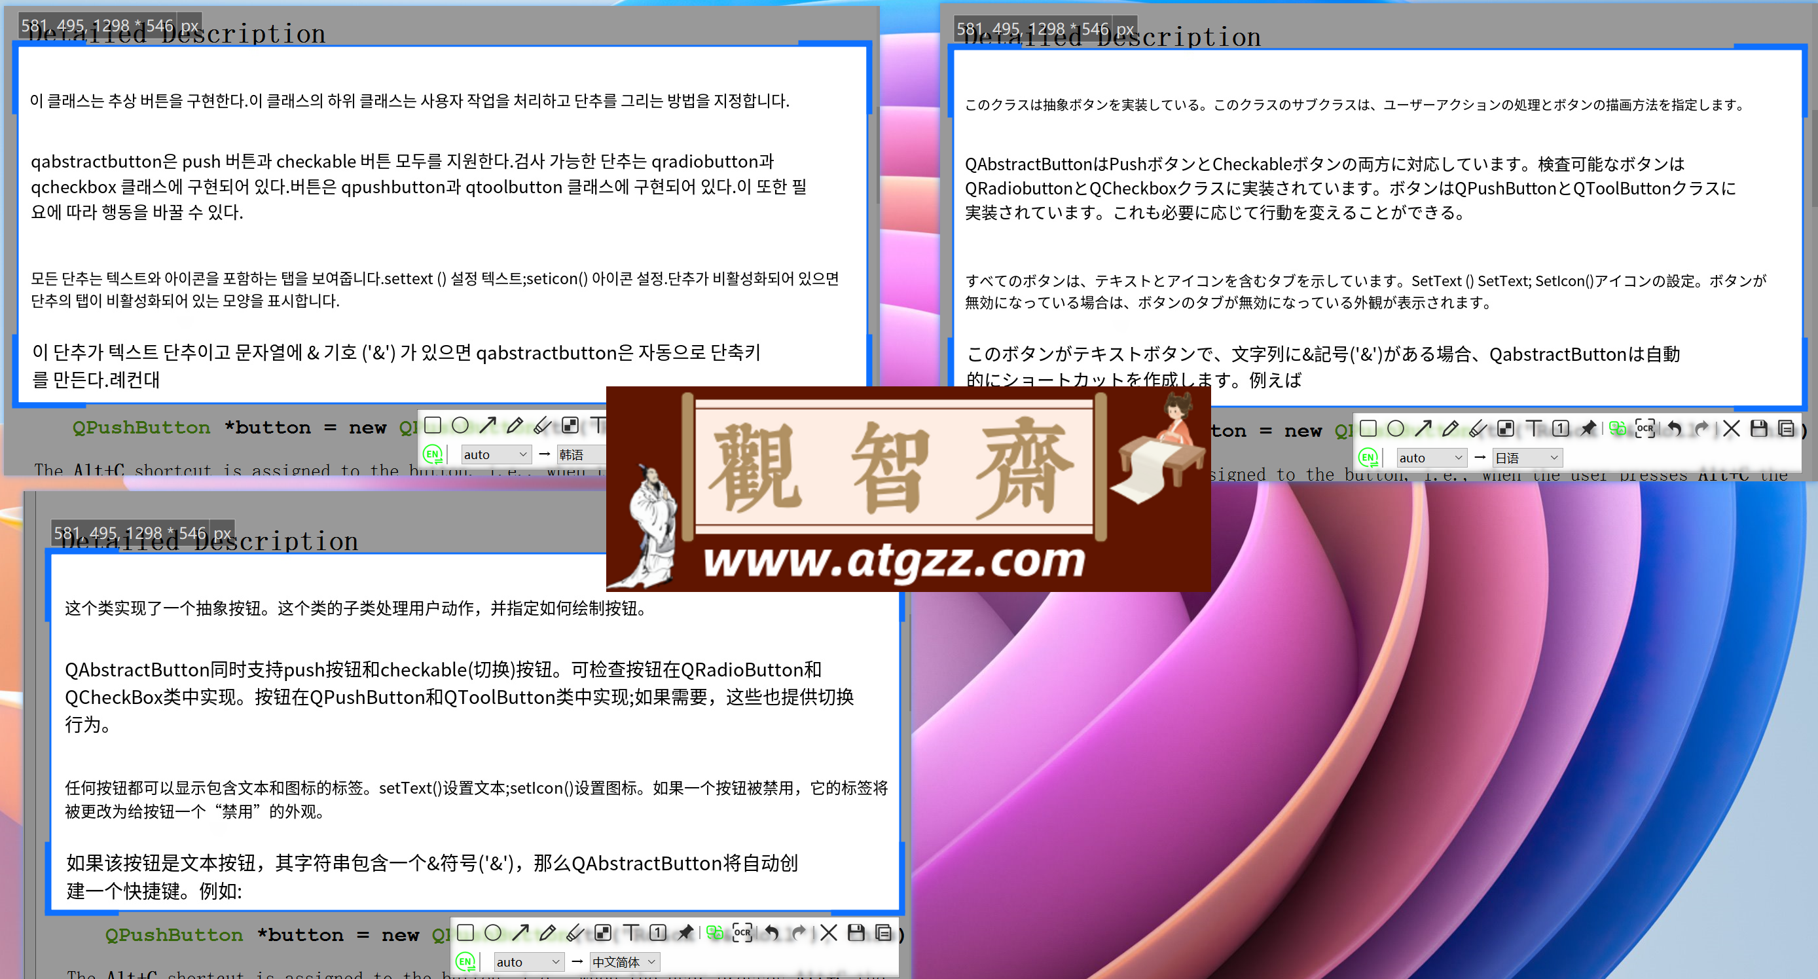Screen dimensions: 1818x979
Task: Swap languages with EN icon in Japanese toolbar
Action: (x=1368, y=457)
